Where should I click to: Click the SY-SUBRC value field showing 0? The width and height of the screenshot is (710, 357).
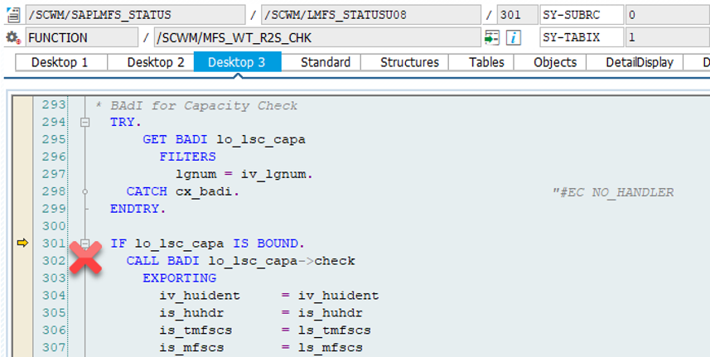click(x=668, y=15)
